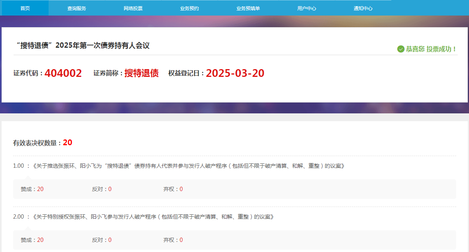Click 赞成 count under proposal 1.00
This screenshot has width=469, height=252.
[x=40, y=189]
